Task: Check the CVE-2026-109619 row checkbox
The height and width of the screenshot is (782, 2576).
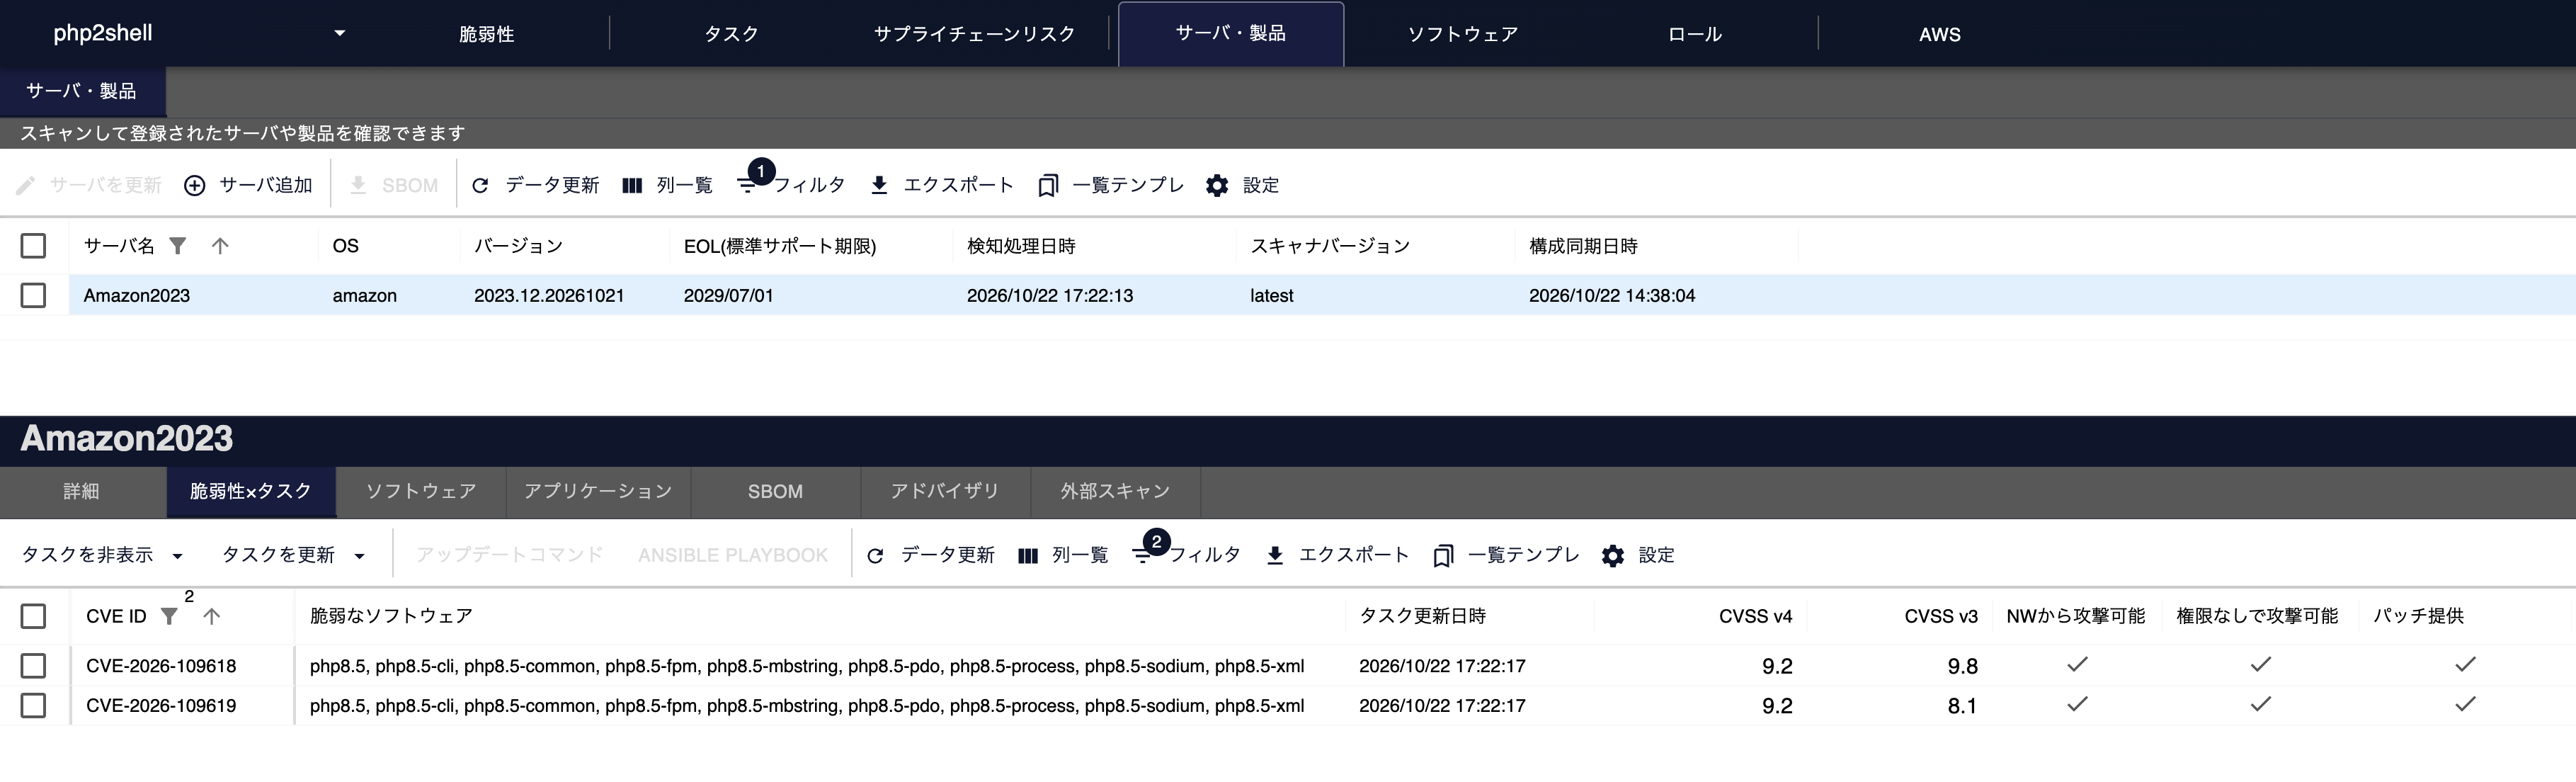Action: click(33, 705)
